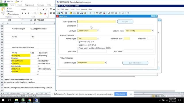The width and height of the screenshot is (184, 103).
Task: Check Numbers Only (0-9) checkbox
Action: (x=78, y=41)
